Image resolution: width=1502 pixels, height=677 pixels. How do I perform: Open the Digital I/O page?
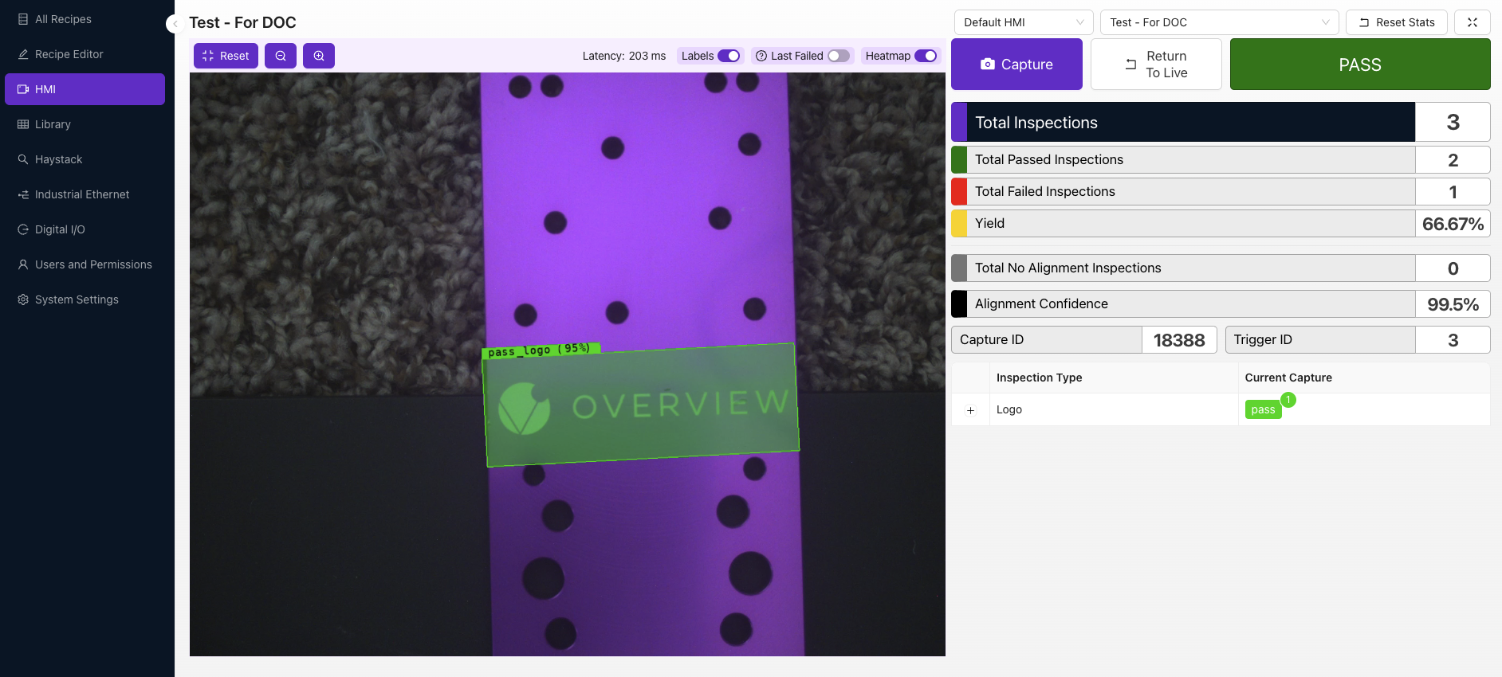click(60, 229)
